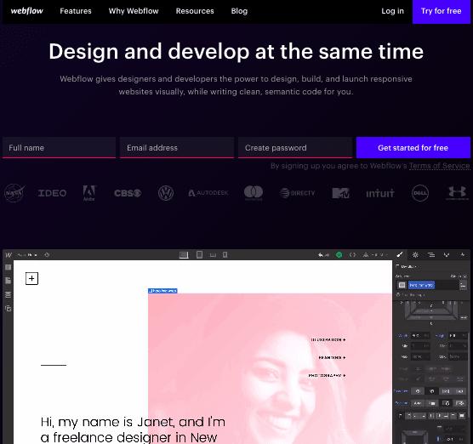Image resolution: width=473 pixels, height=444 pixels.
Task: Click the Try for free button
Action: (441, 11)
